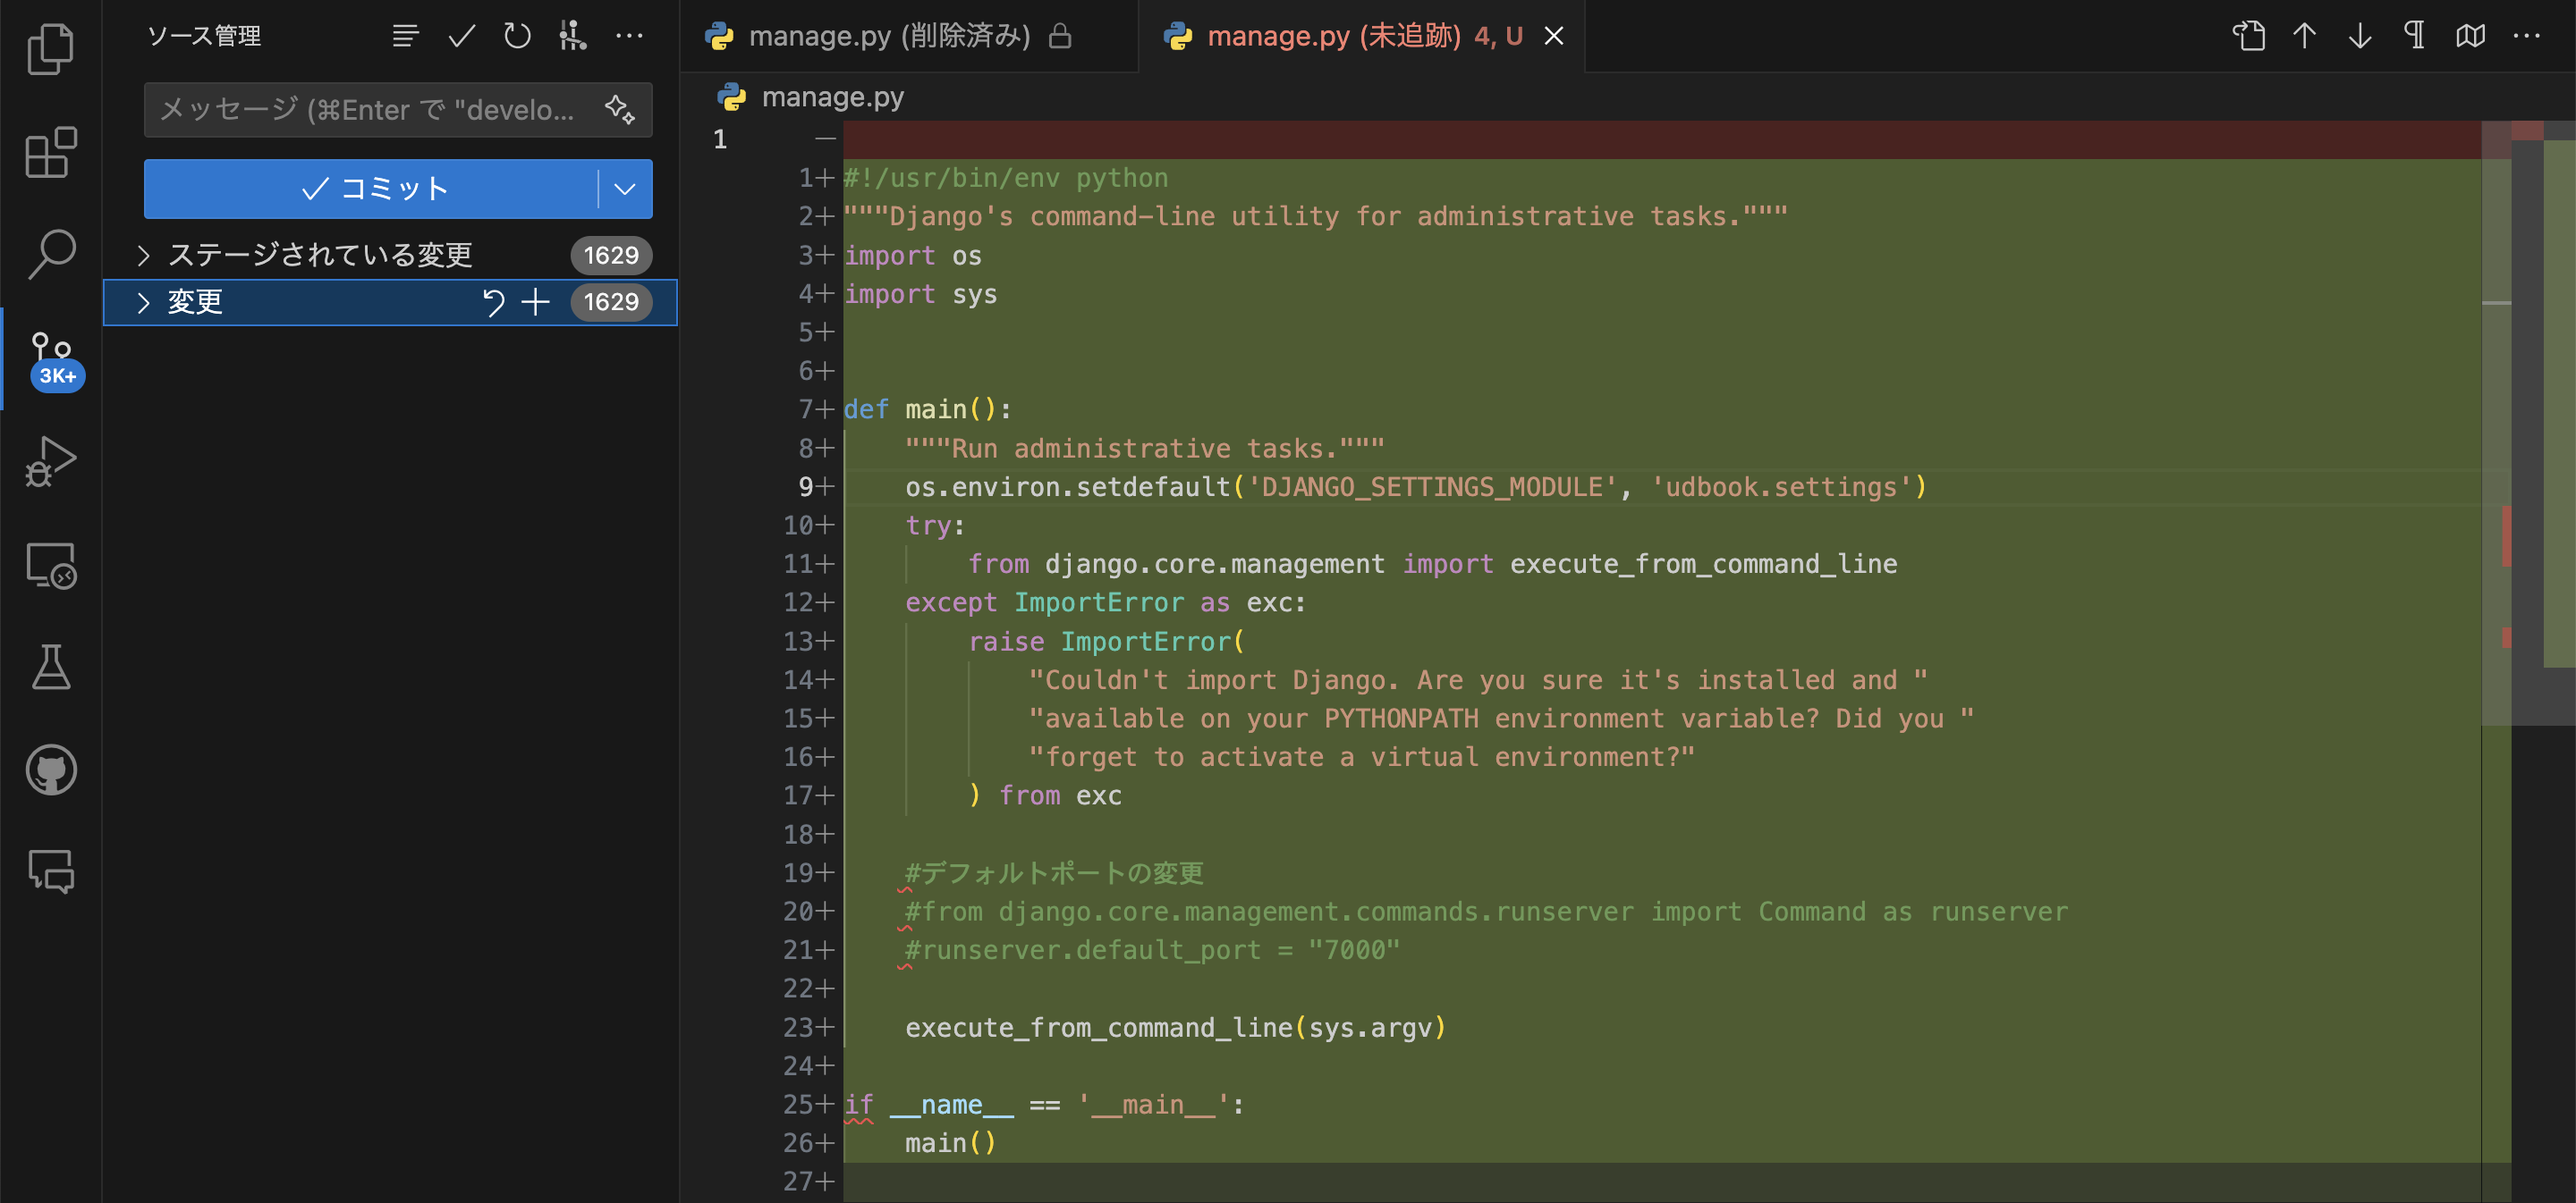
Task: Stage all changes with plus icon
Action: coord(536,302)
